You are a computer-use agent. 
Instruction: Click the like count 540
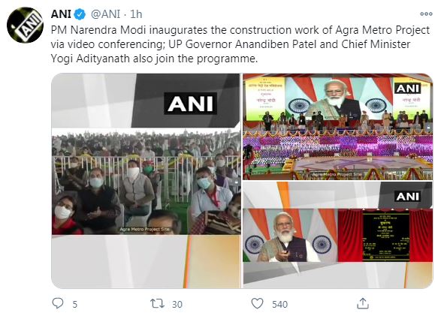tap(279, 305)
